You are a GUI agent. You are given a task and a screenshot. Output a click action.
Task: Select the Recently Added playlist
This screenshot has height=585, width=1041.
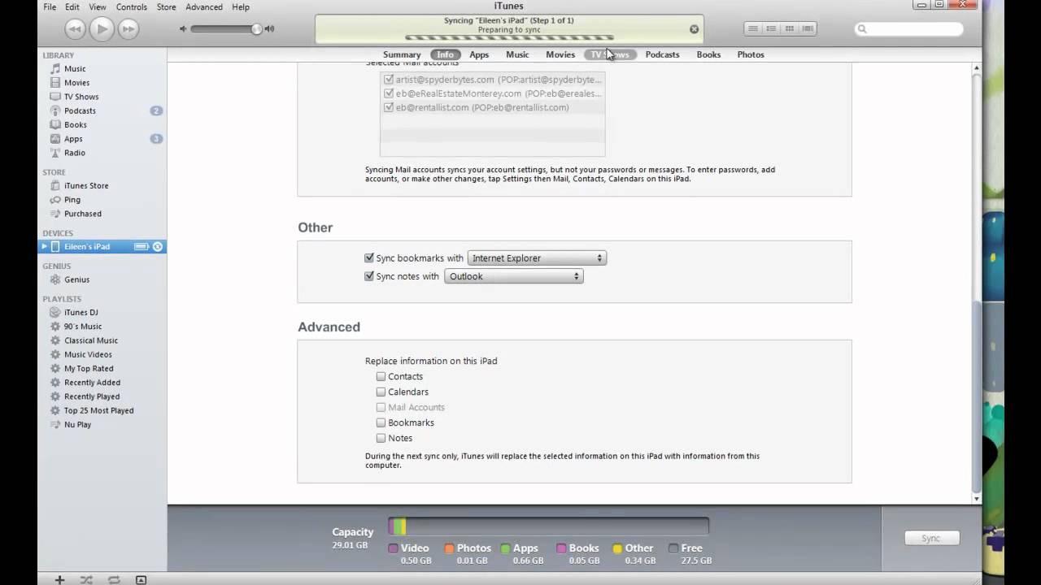(92, 383)
